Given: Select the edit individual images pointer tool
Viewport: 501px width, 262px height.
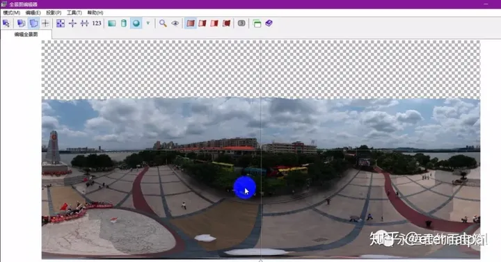Looking at the screenshot, I should [x=6, y=24].
